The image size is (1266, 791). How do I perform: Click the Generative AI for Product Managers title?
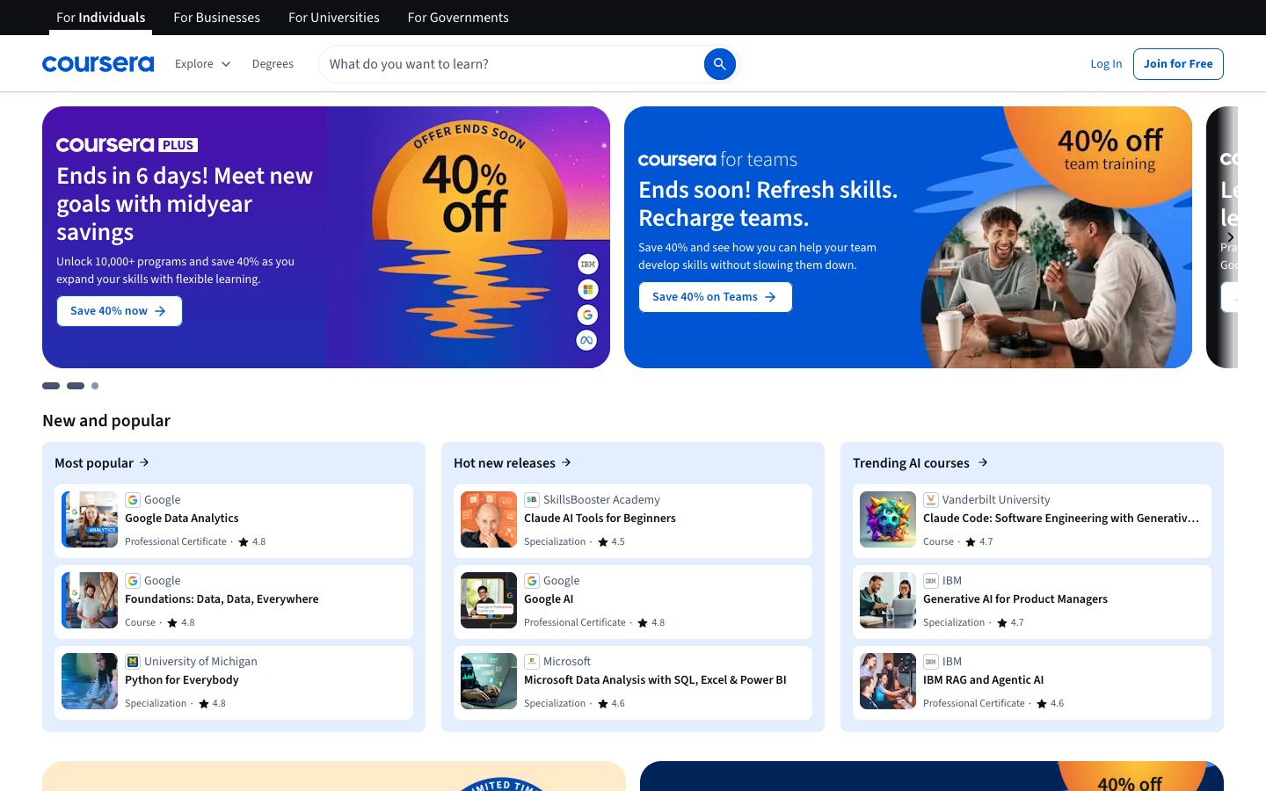click(1015, 599)
